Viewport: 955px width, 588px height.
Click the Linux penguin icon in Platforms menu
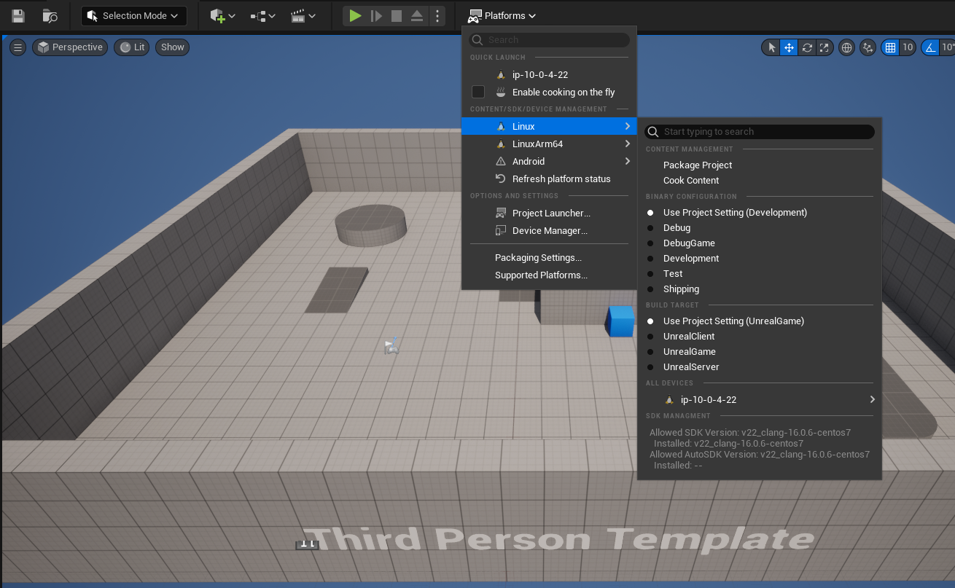pyautogui.click(x=501, y=126)
